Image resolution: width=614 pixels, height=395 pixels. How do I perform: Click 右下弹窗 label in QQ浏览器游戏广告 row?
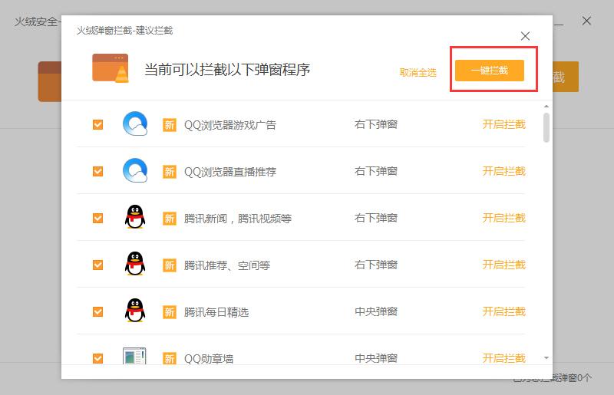(x=376, y=124)
